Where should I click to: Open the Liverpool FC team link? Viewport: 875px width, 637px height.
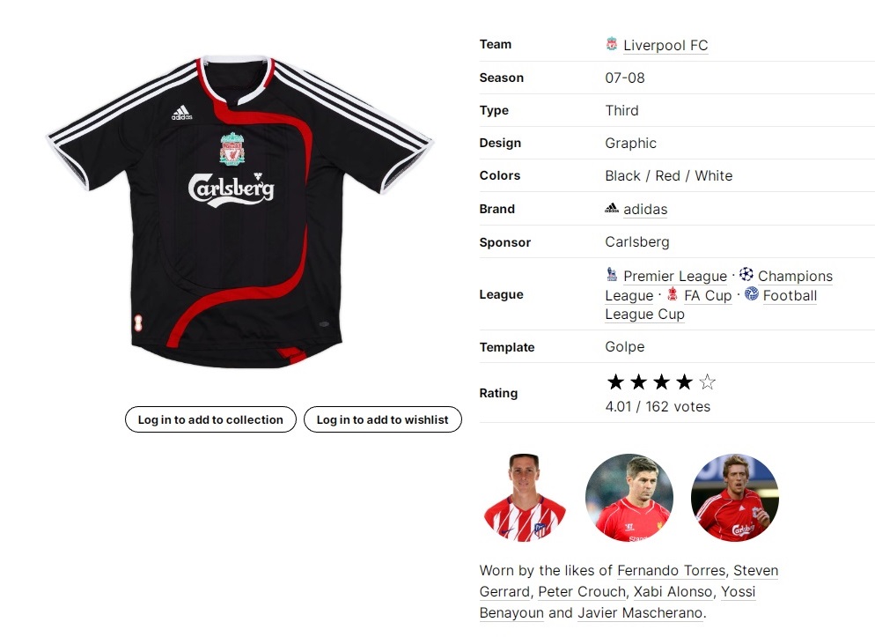pos(665,45)
